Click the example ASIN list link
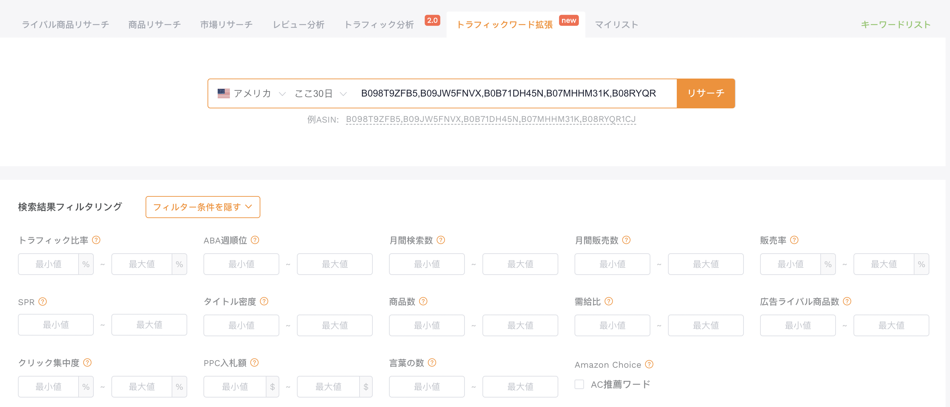950x407 pixels. tap(491, 119)
